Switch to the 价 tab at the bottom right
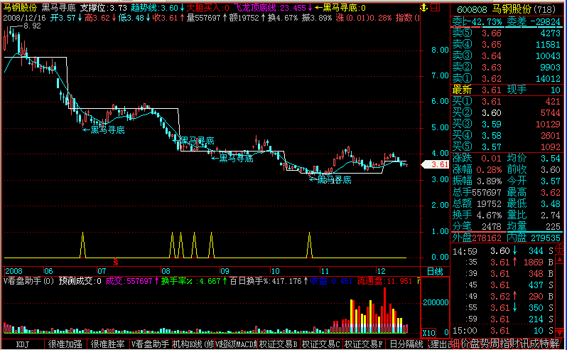 click(465, 344)
